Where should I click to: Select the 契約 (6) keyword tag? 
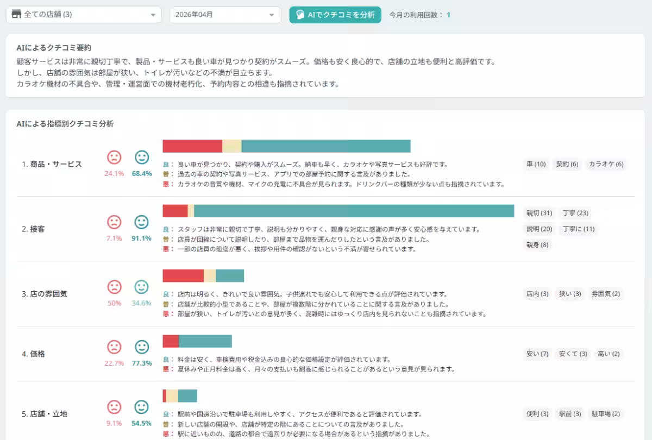tap(567, 164)
